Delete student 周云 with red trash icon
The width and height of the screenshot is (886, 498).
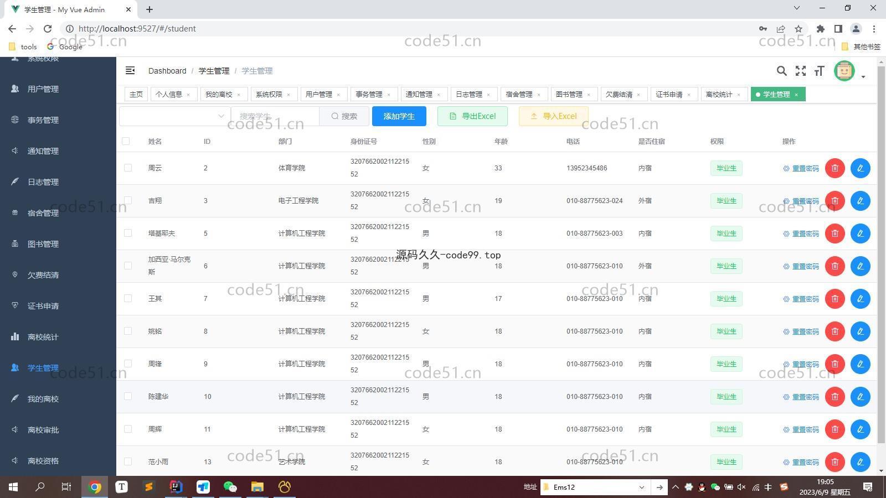[x=835, y=168]
